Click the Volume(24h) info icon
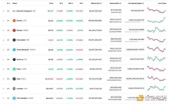170x104 pixels. pos(120,3)
